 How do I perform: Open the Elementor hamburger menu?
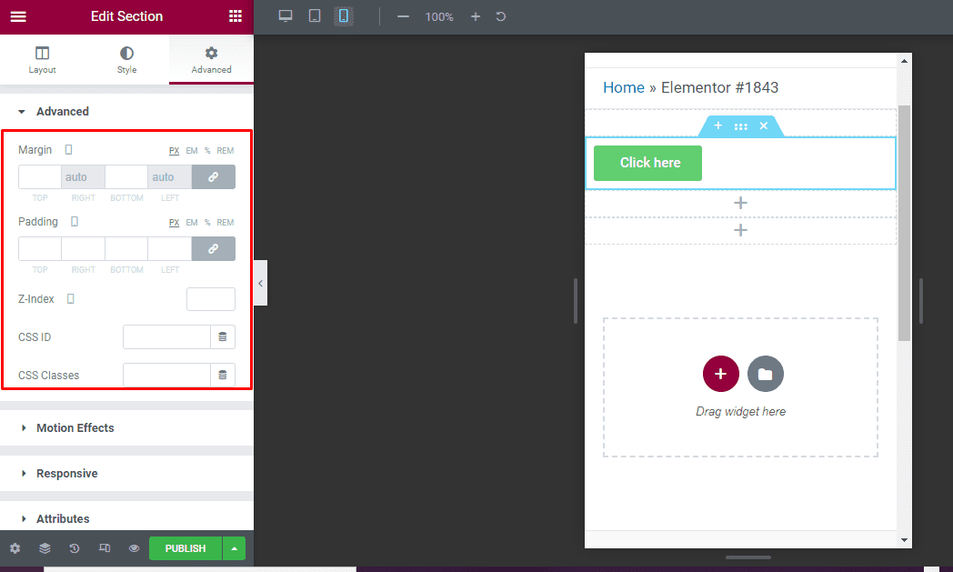[18, 15]
